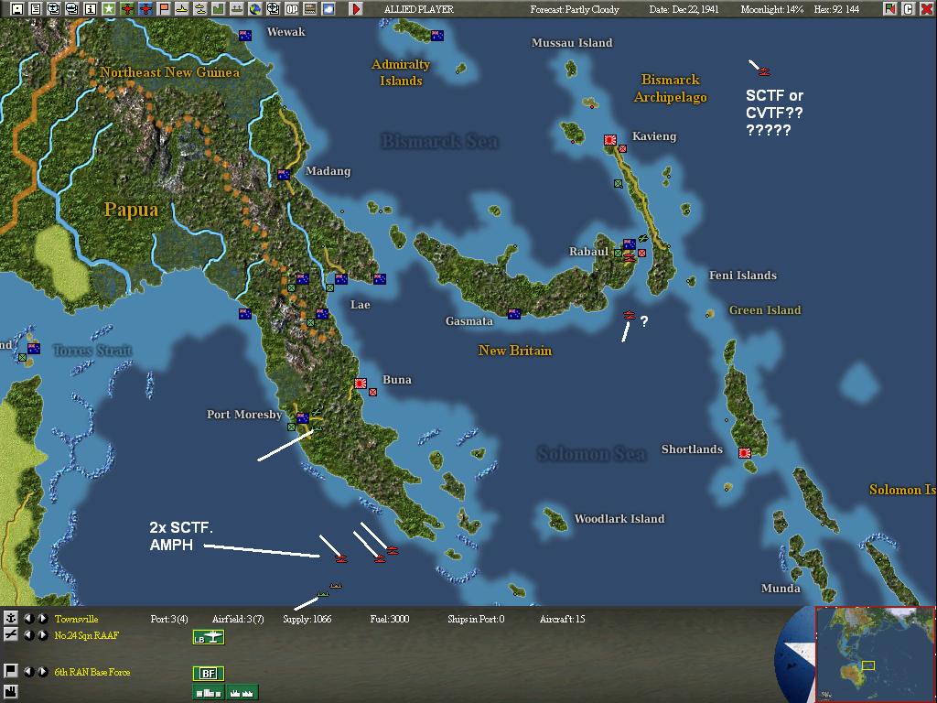Select the Japanese base flag at Buna
Image resolution: width=937 pixels, height=703 pixels.
pos(361,384)
